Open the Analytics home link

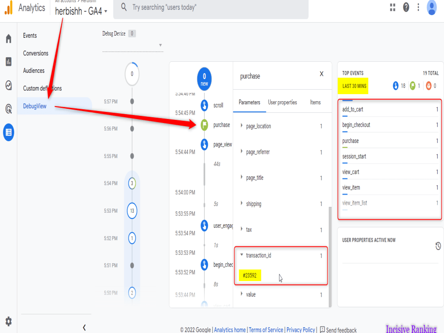[230, 330]
